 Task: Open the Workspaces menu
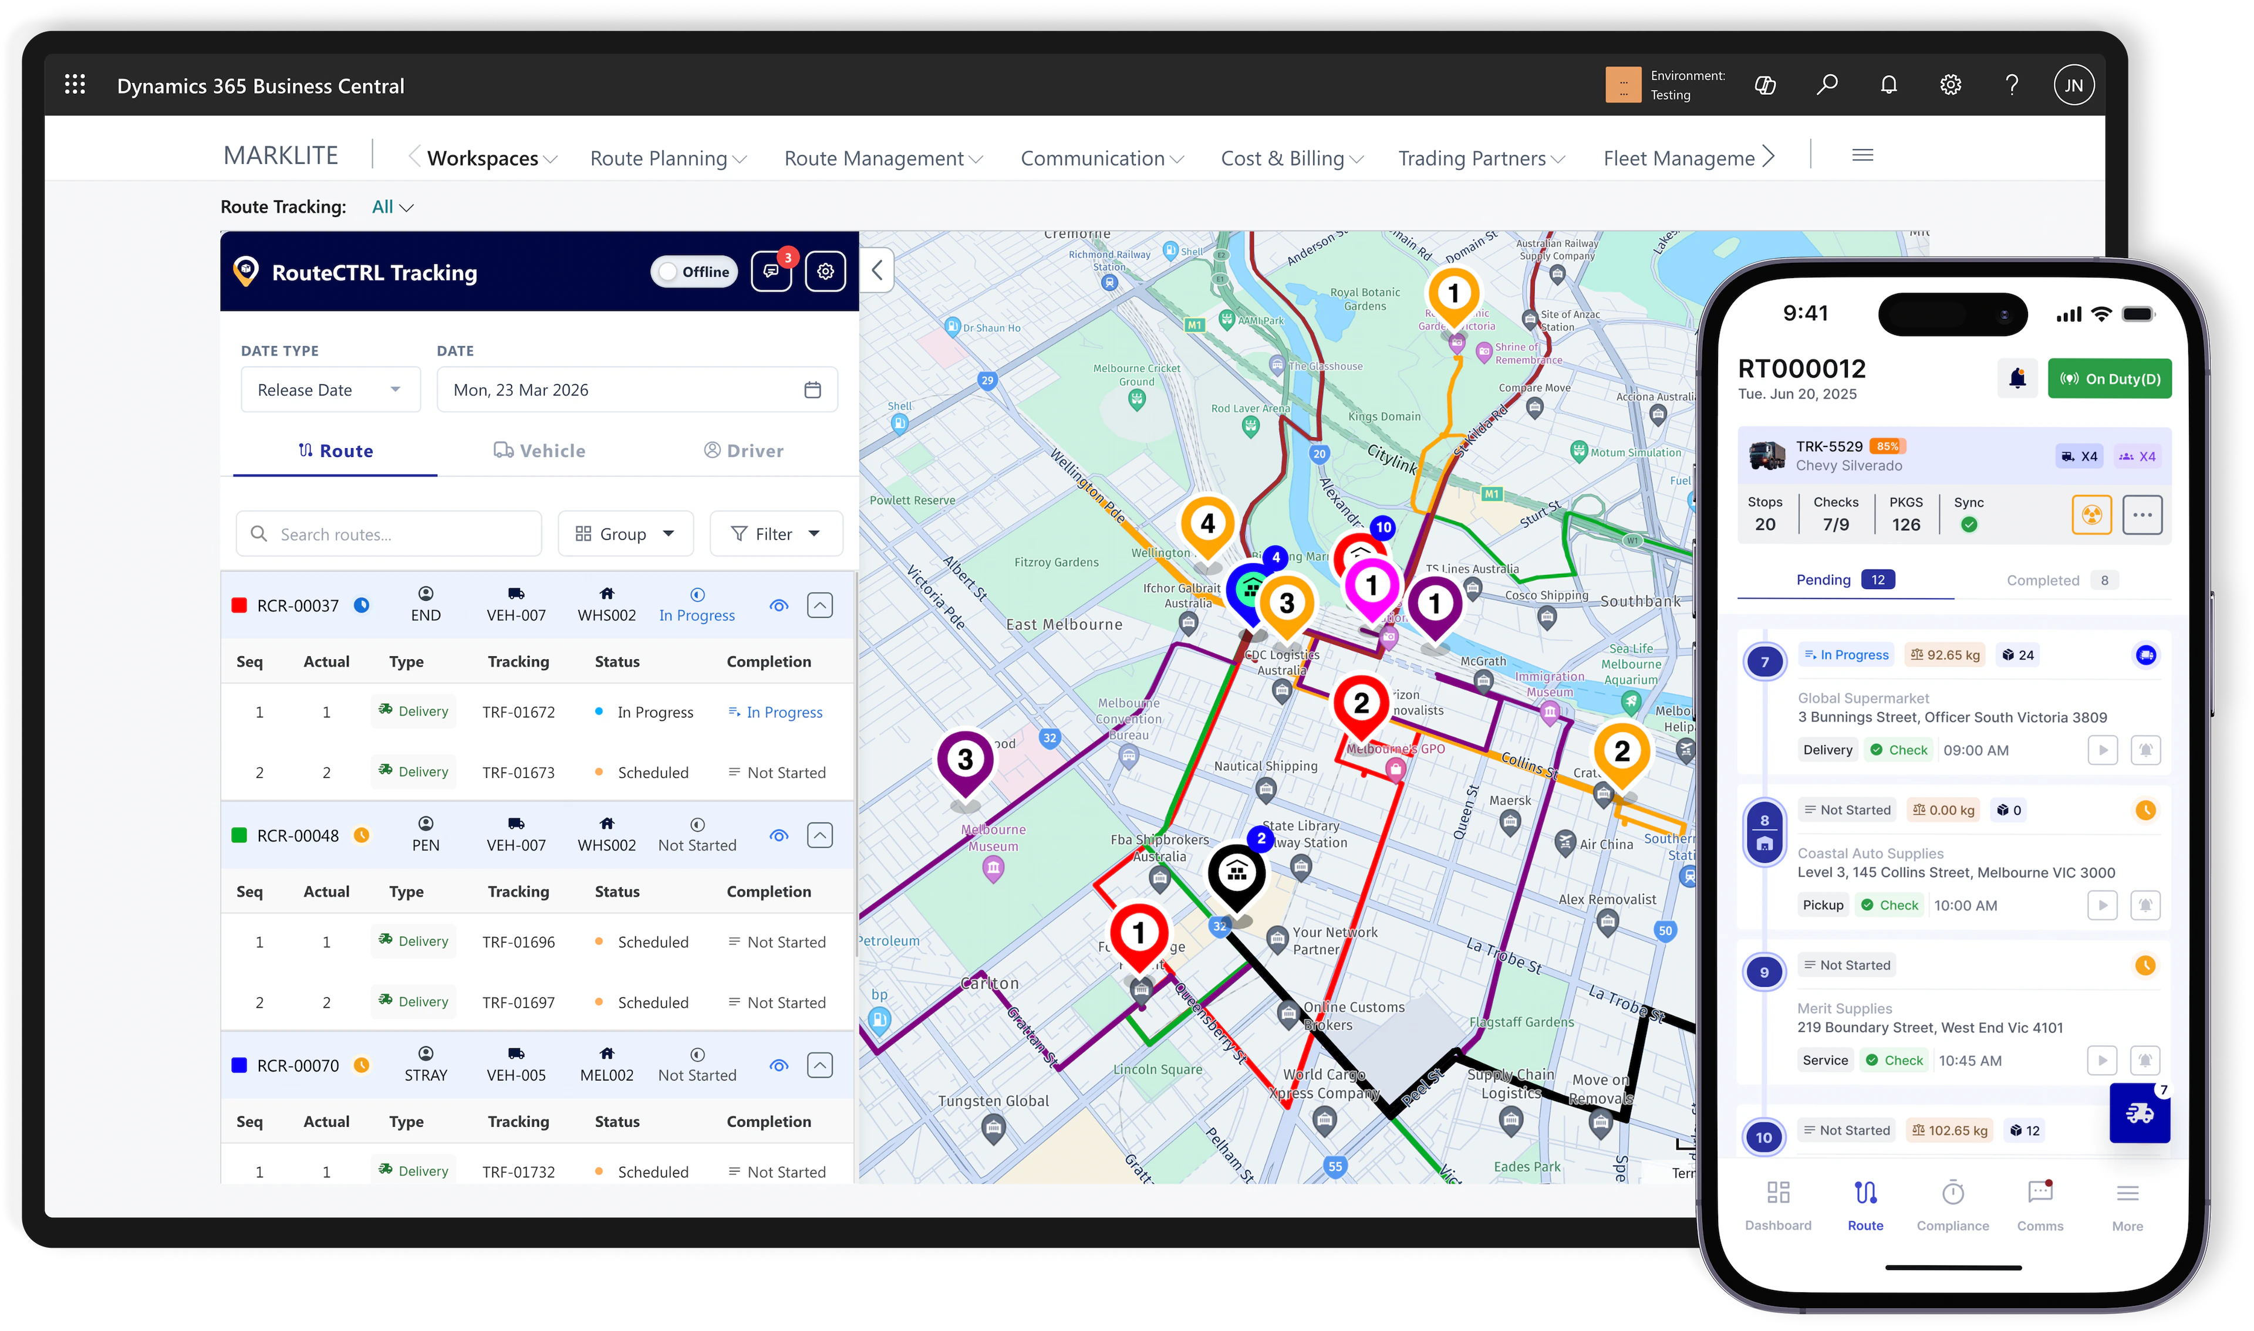(x=492, y=159)
